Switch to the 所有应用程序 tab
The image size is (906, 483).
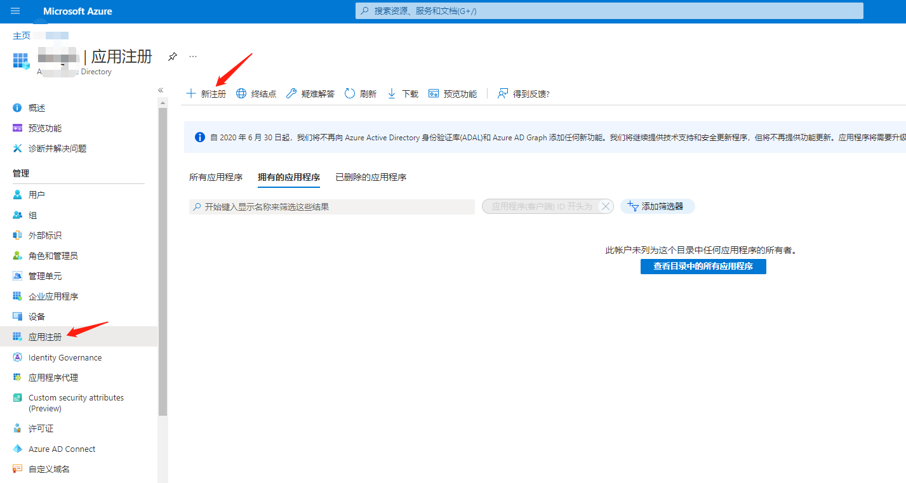(x=216, y=177)
